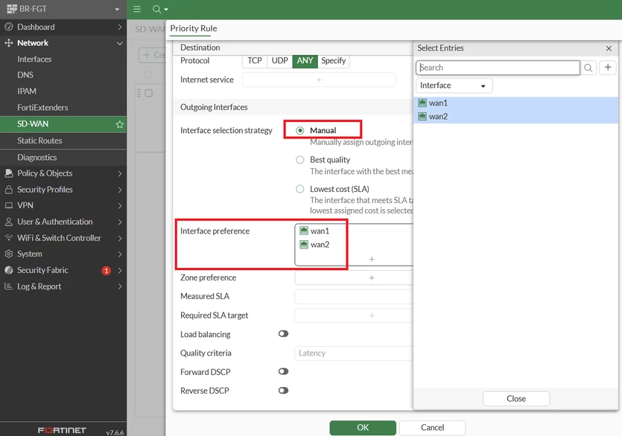Image resolution: width=622 pixels, height=436 pixels.
Task: Click the plus in Required SLA target field
Action: click(x=372, y=315)
